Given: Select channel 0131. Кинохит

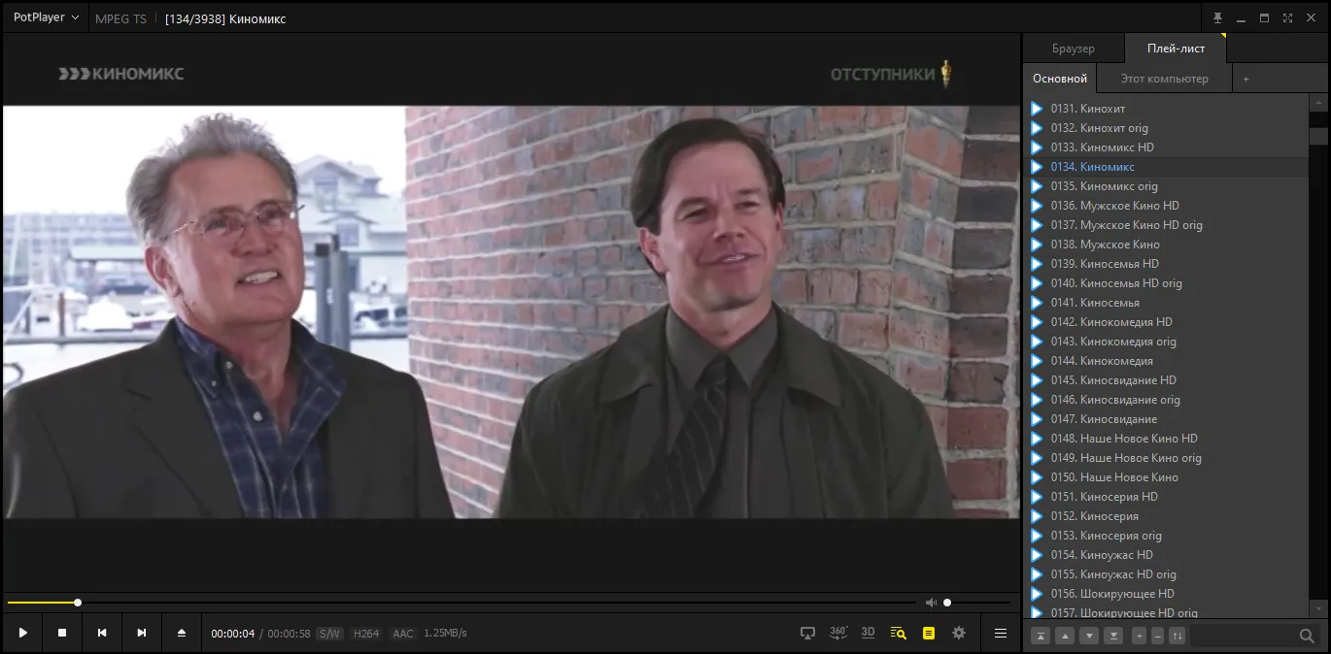Looking at the screenshot, I should 1166,109.
